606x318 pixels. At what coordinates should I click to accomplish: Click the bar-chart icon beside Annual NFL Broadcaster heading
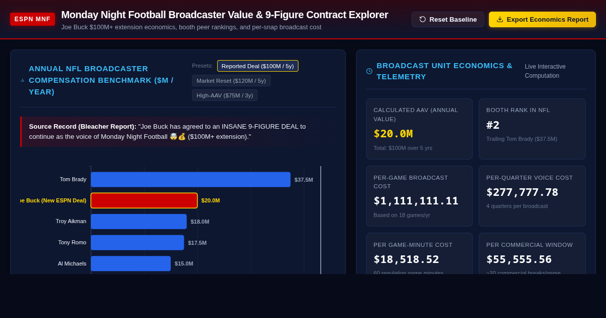coord(22,80)
